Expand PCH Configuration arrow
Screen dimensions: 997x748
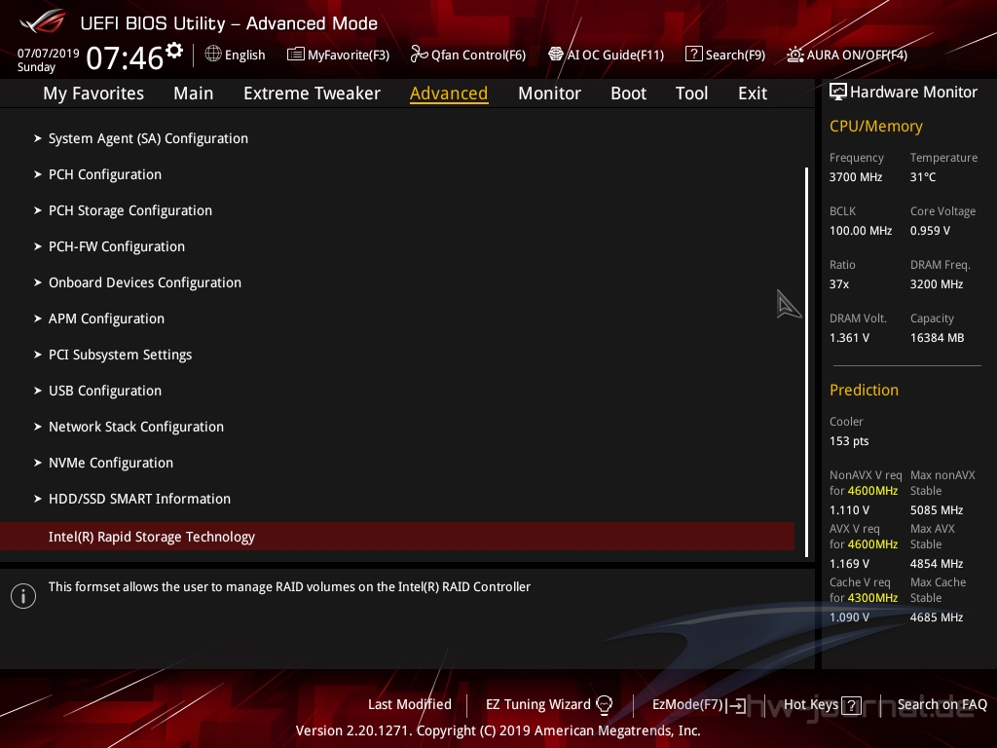[38, 174]
